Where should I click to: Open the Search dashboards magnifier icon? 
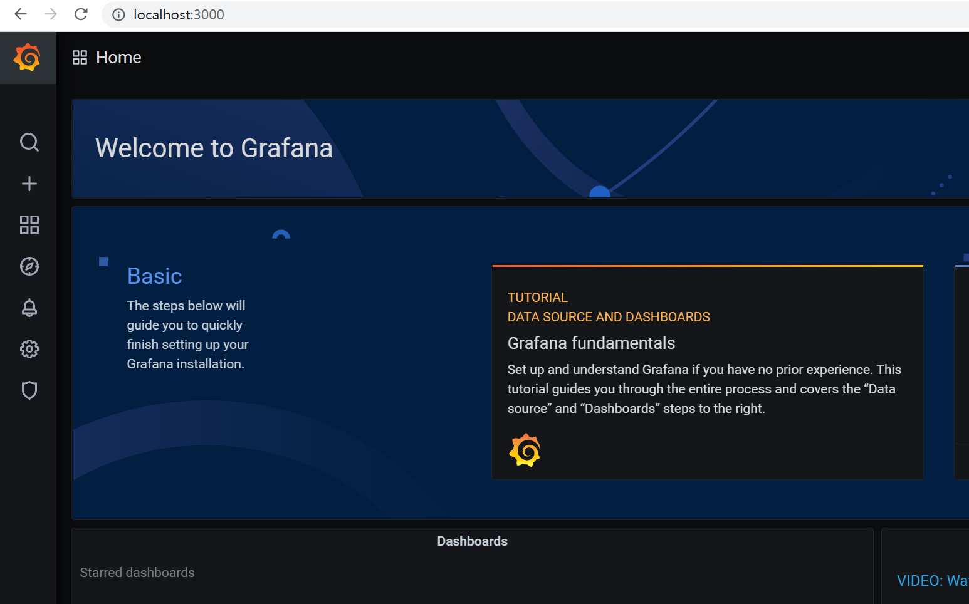[29, 142]
